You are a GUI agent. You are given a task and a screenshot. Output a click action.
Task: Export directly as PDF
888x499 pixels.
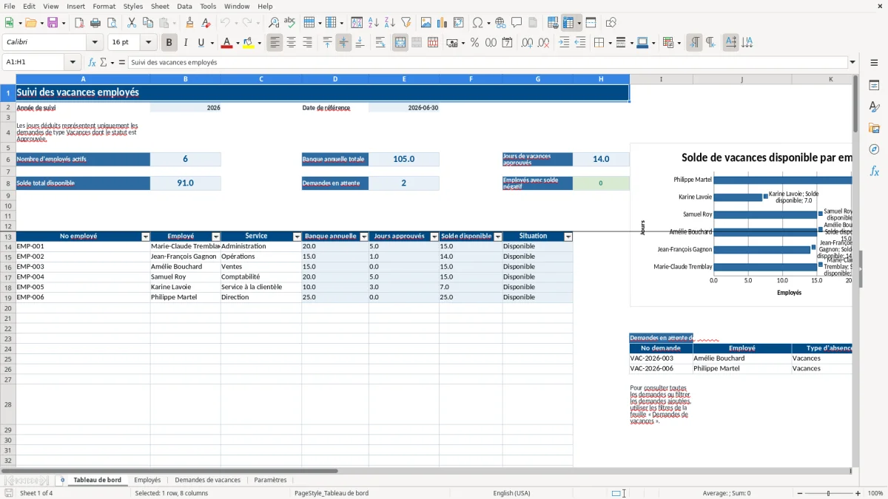point(79,23)
